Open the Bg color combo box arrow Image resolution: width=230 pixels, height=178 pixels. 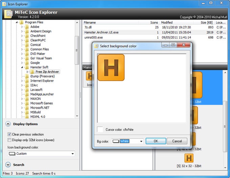tap(141, 141)
